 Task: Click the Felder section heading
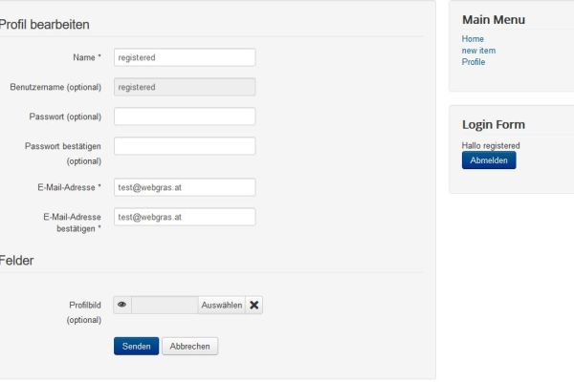[x=16, y=261]
